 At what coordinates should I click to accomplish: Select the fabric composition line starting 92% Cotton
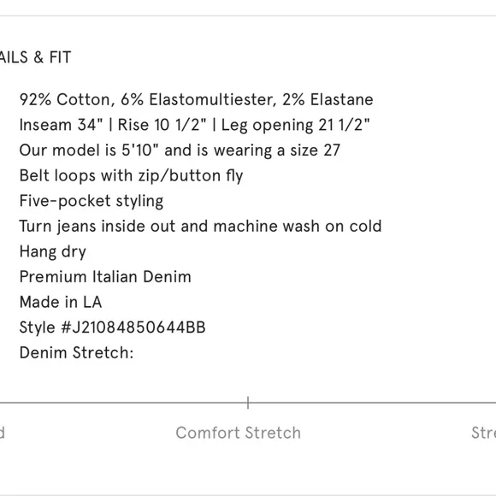click(196, 99)
